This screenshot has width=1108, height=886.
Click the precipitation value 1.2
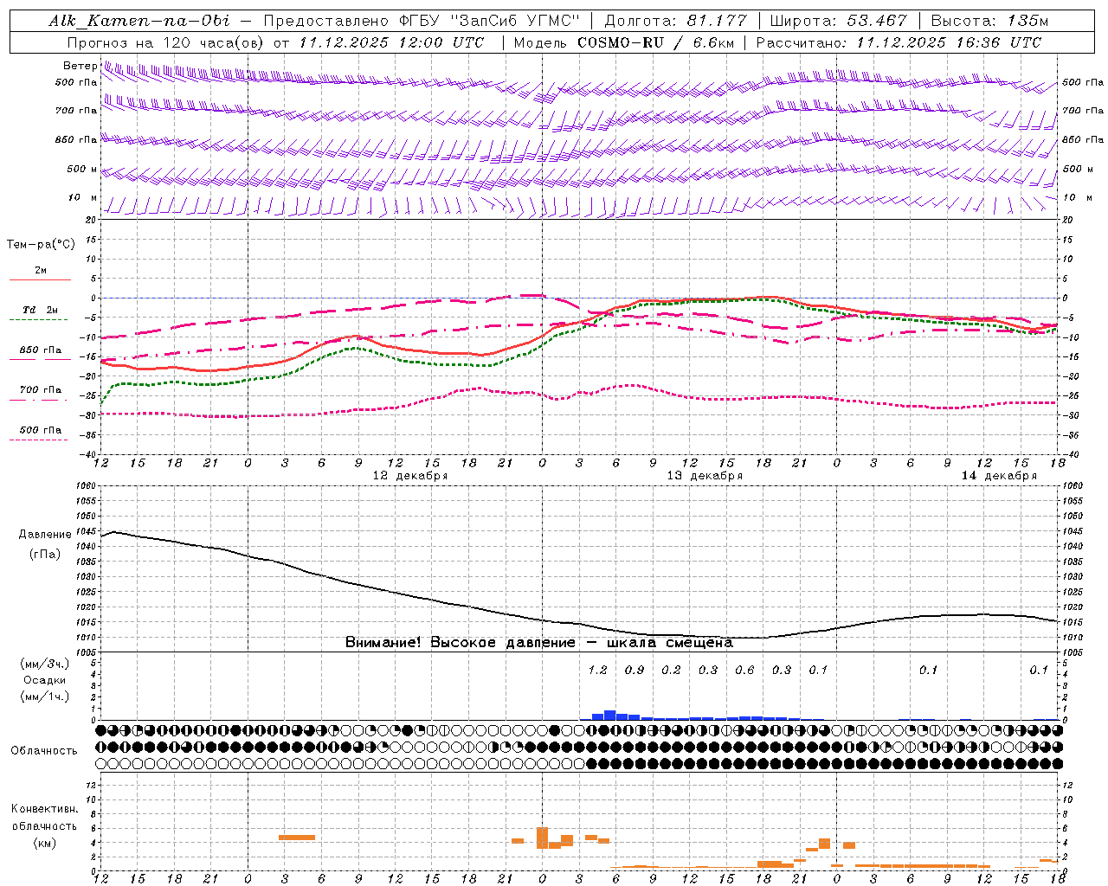coord(598,671)
